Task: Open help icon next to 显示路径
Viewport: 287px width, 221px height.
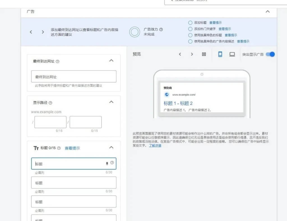Action: (50, 103)
